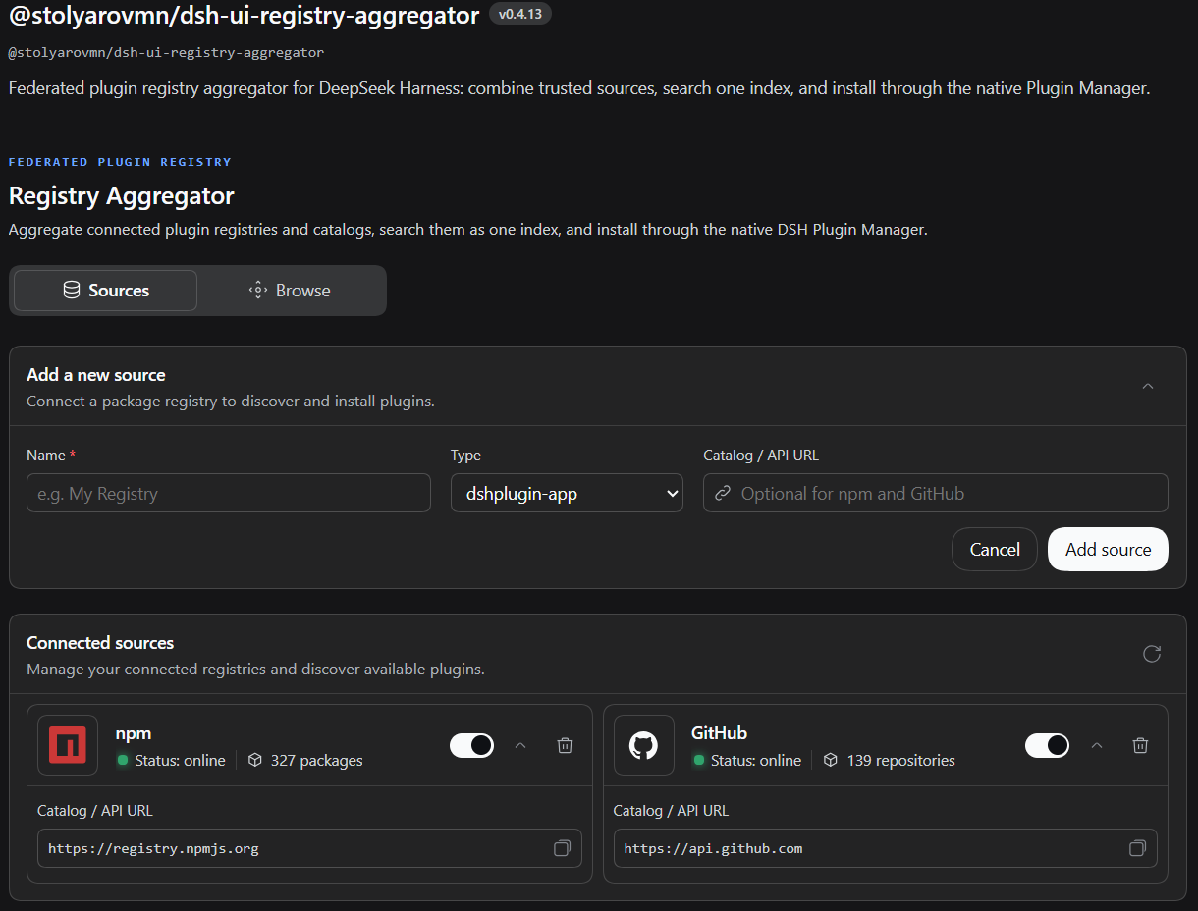Switch to the Browse tab

pyautogui.click(x=290, y=291)
